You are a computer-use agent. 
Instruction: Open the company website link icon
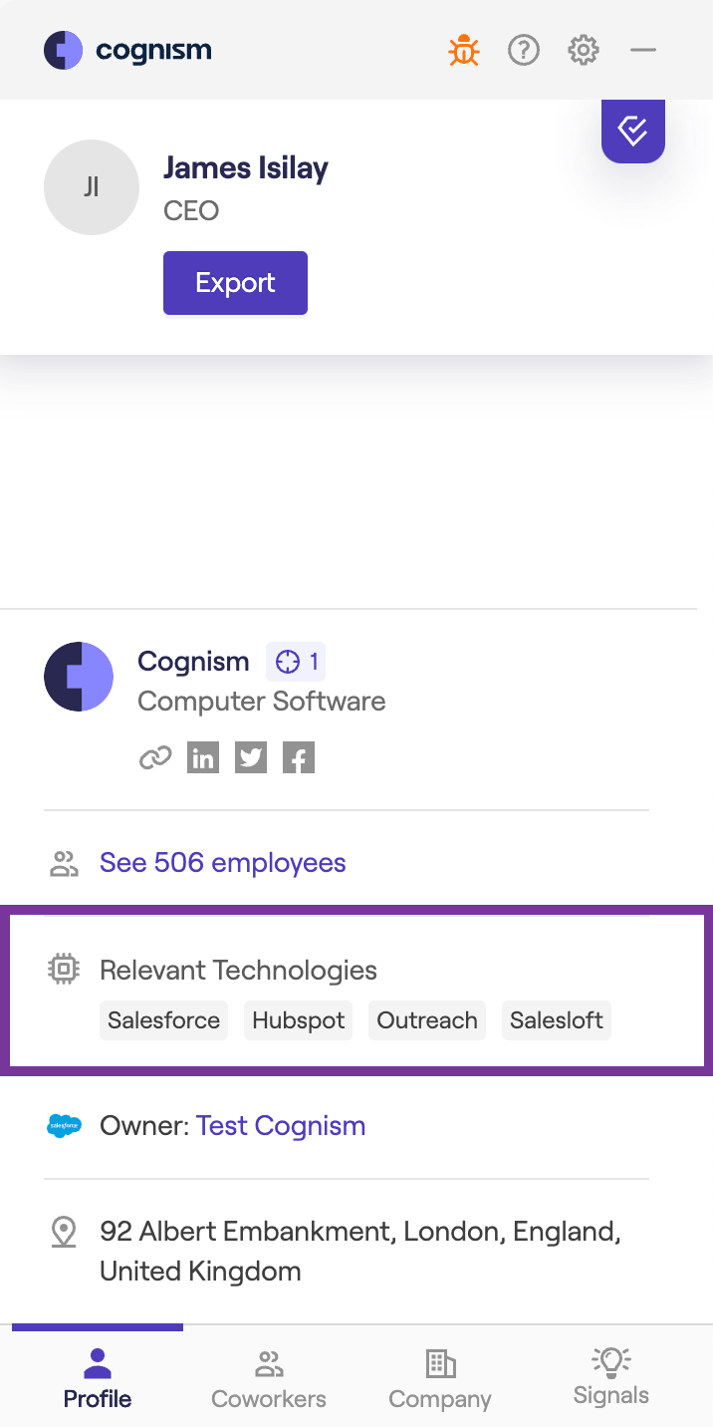[x=154, y=758]
